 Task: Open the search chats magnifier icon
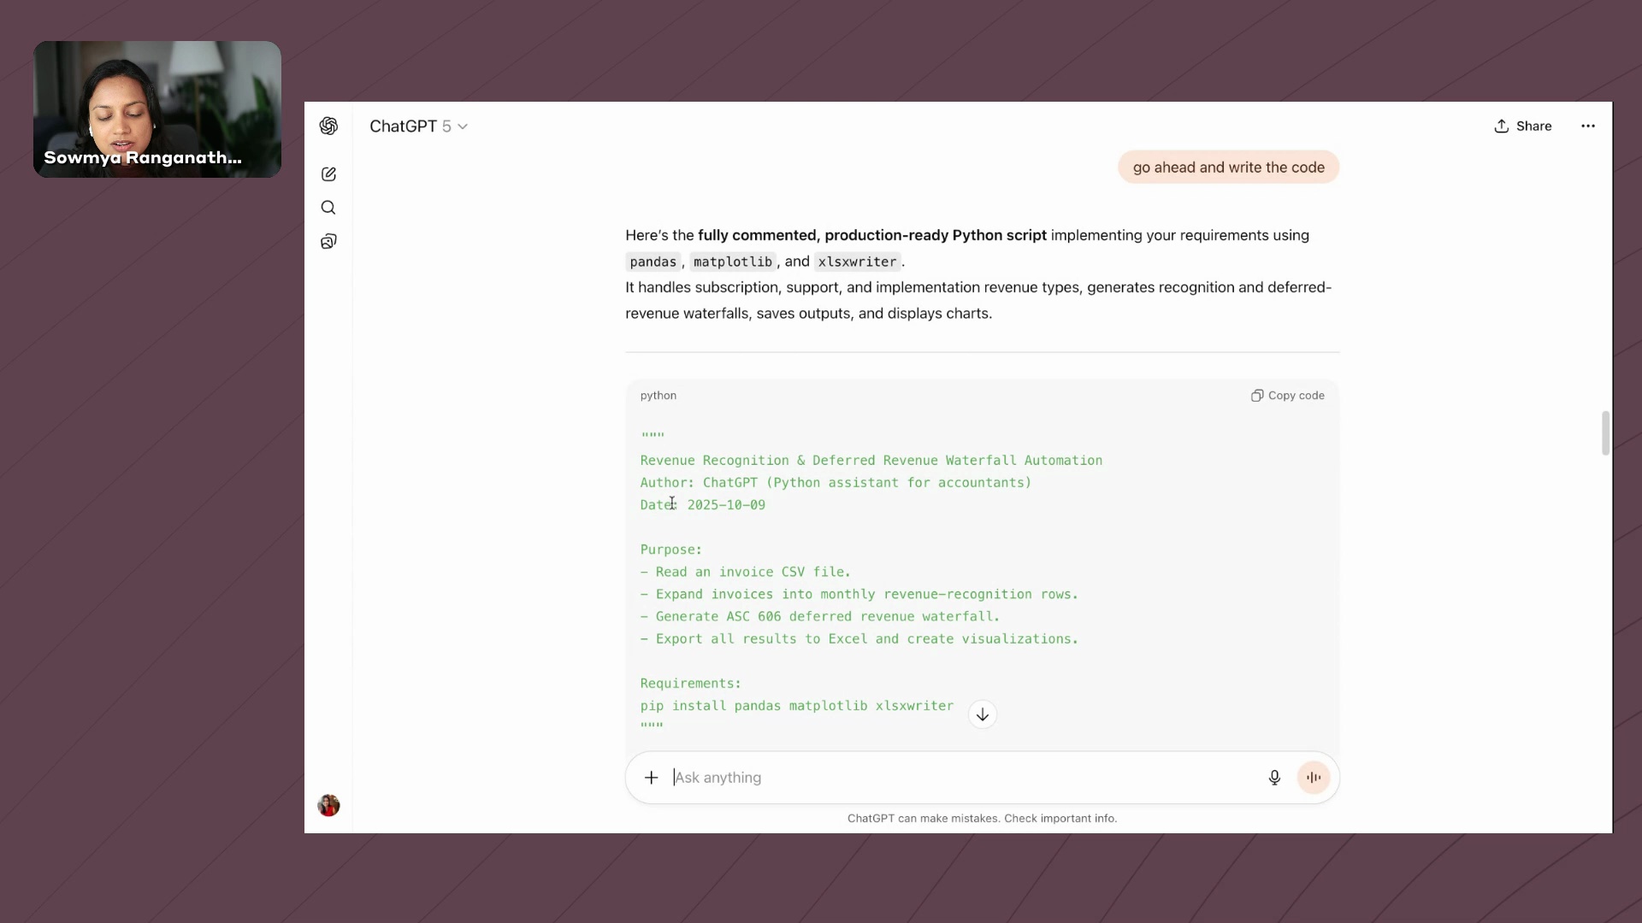coord(328,208)
